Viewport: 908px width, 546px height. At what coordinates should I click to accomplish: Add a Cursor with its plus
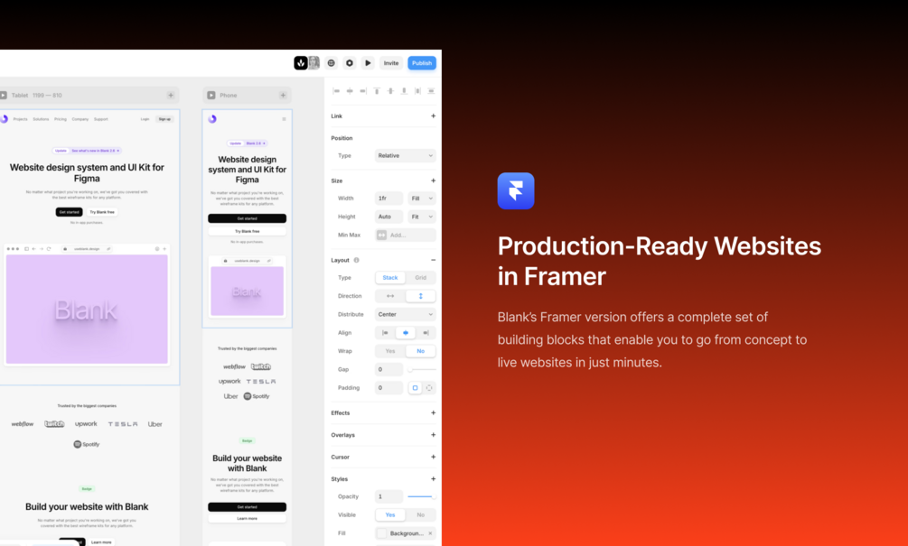433,457
